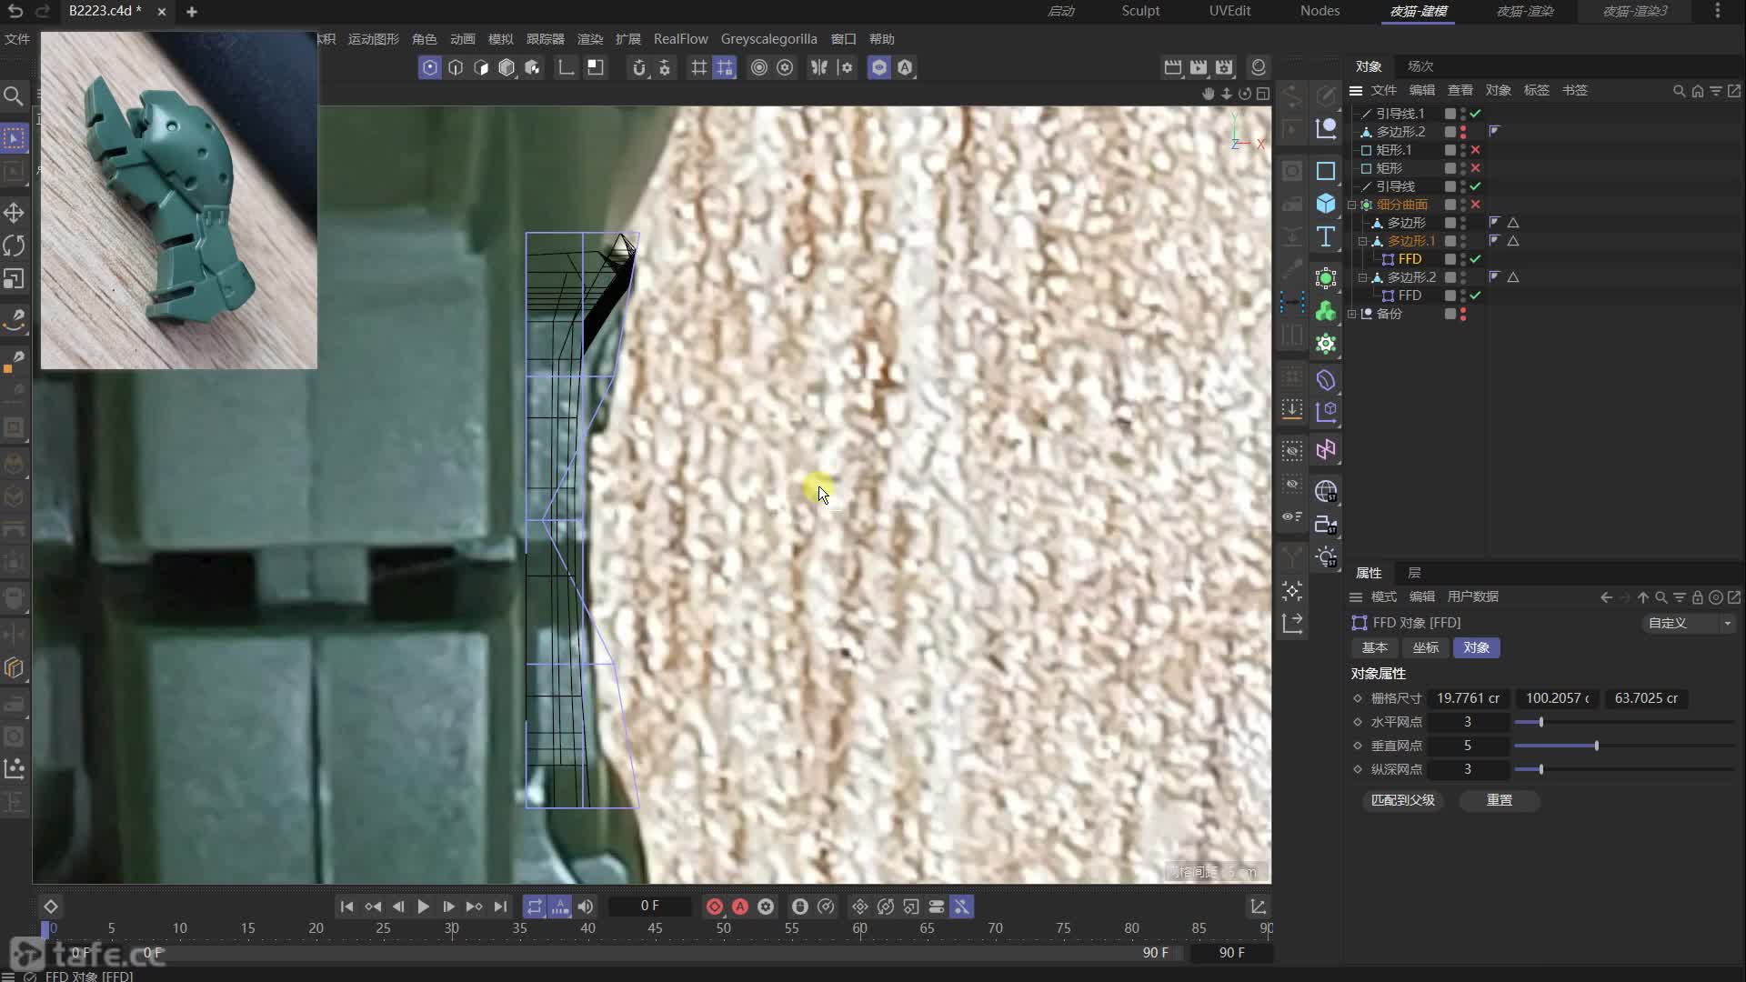1746x982 pixels.
Task: Open the RealFlow menu
Action: [680, 39]
